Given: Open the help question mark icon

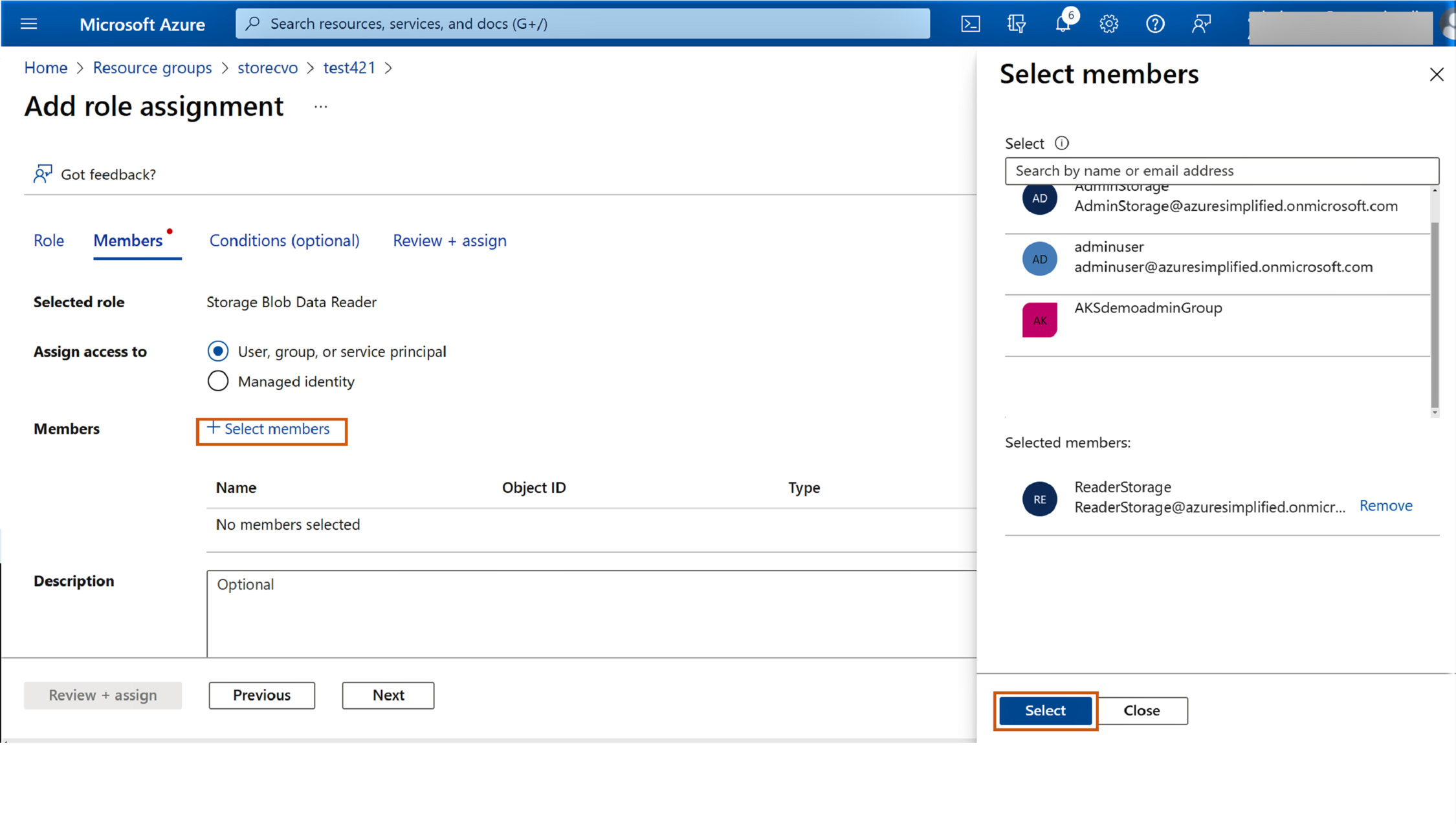Looking at the screenshot, I should pos(1155,24).
